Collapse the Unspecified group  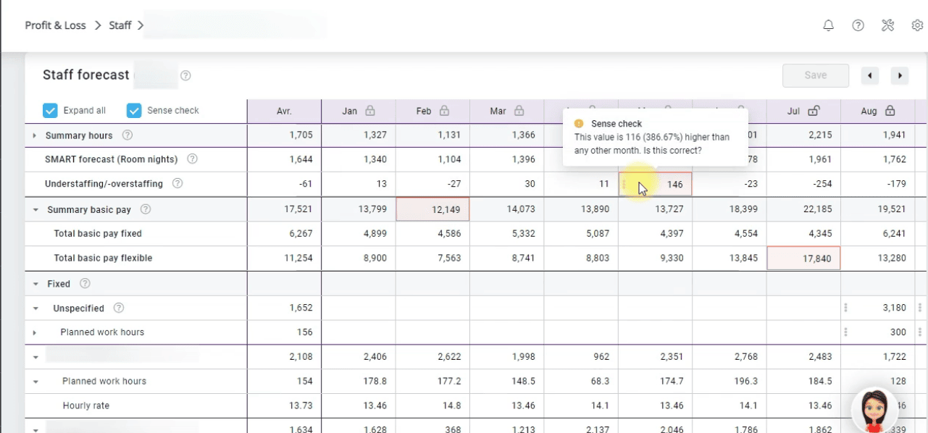(35, 308)
